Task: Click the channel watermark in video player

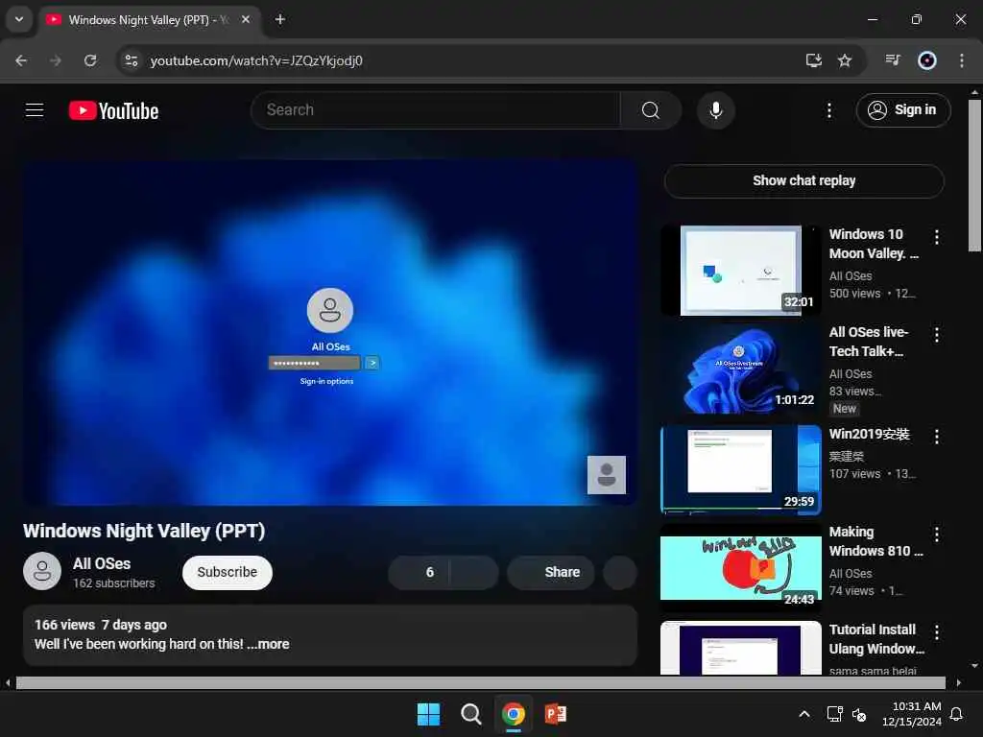Action: point(607,475)
